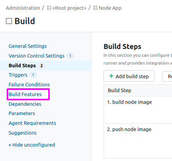The width and height of the screenshot is (172, 161).
Task: Open the Parameters settings page
Action: pos(22,114)
